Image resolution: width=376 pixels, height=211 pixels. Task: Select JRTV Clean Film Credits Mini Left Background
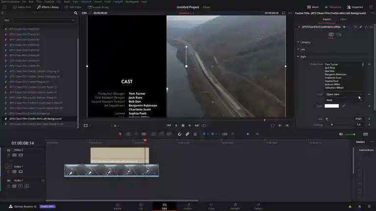[35, 119]
